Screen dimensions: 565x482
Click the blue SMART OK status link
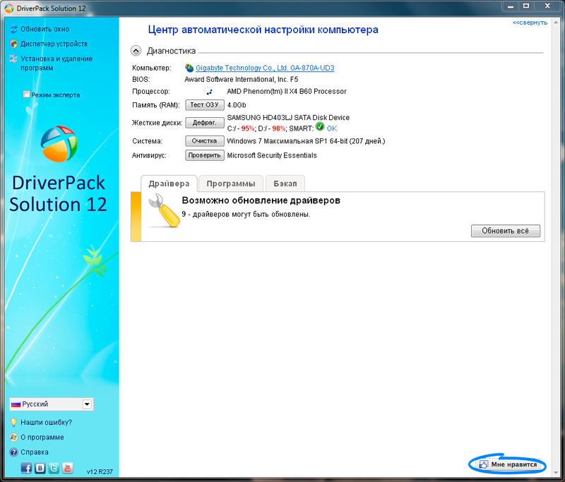(332, 128)
